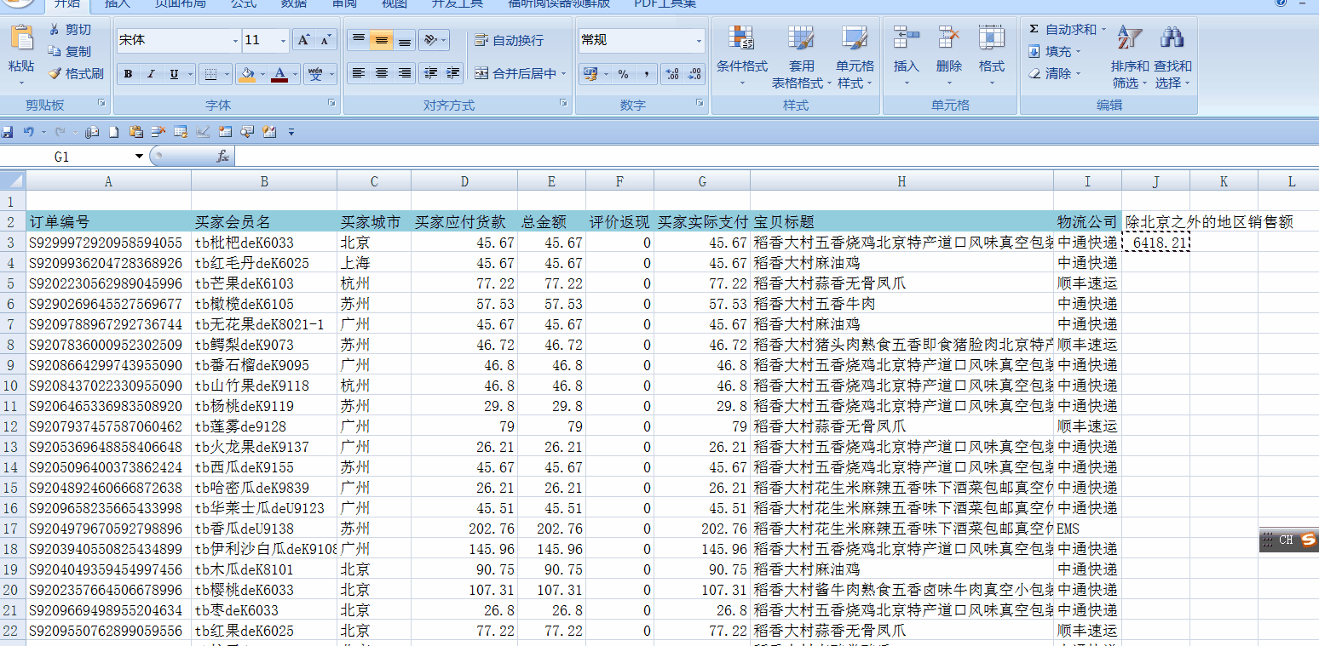Image resolution: width=1319 pixels, height=646 pixels.
Task: Open Conditional Formatting (条件格式)
Action: [x=741, y=39]
